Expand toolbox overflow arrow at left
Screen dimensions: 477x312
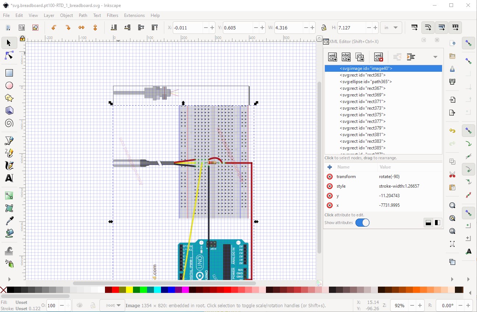coord(10,279)
